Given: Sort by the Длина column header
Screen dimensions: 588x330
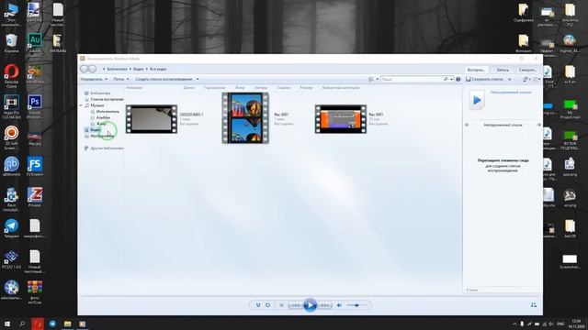Looking at the screenshot, I should coord(188,88).
